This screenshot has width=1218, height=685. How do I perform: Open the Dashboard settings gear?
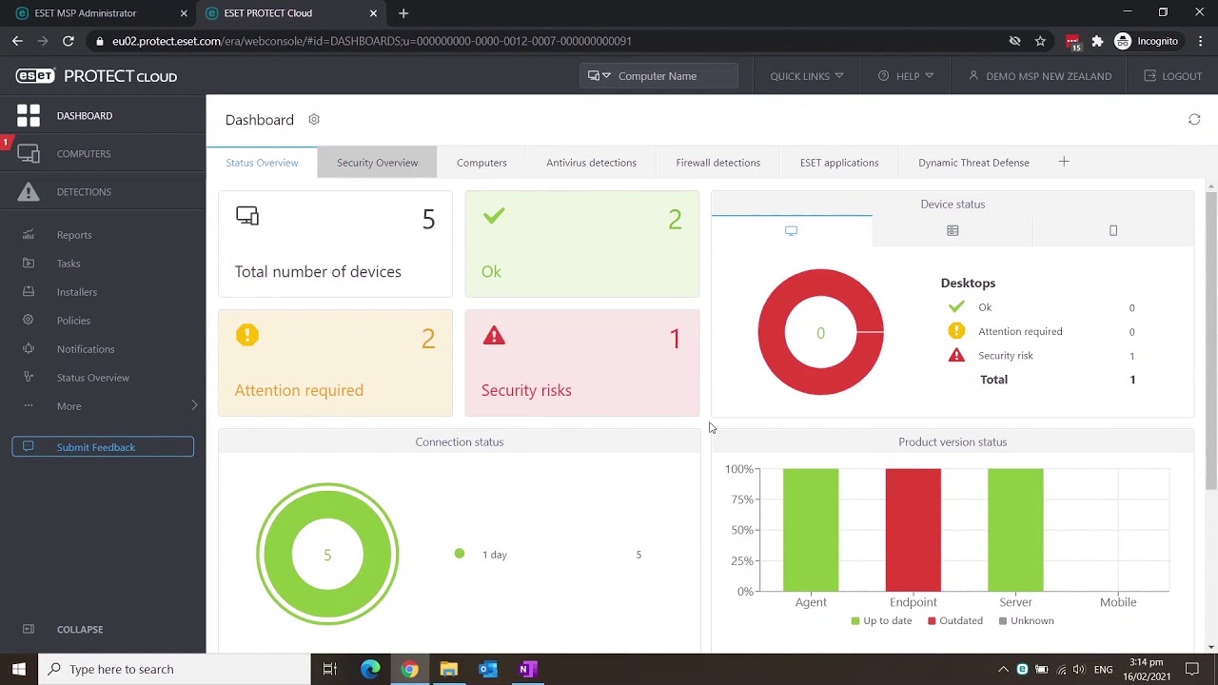click(314, 120)
